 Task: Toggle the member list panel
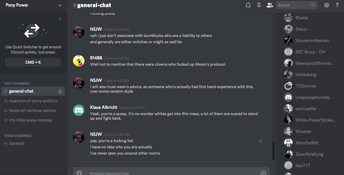pos(270,5)
